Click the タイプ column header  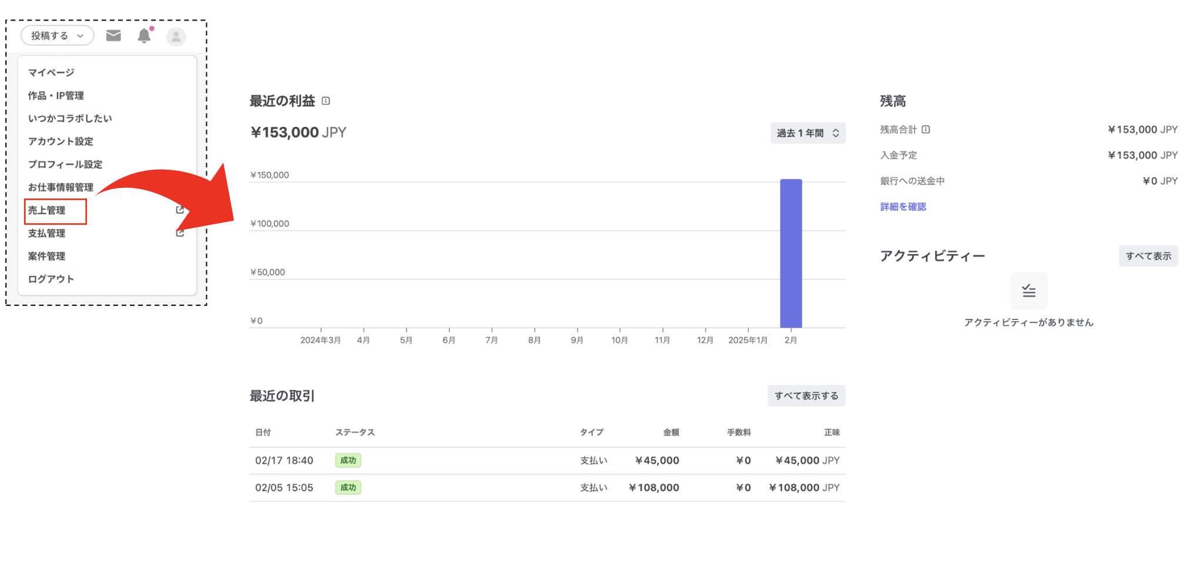[x=592, y=432]
